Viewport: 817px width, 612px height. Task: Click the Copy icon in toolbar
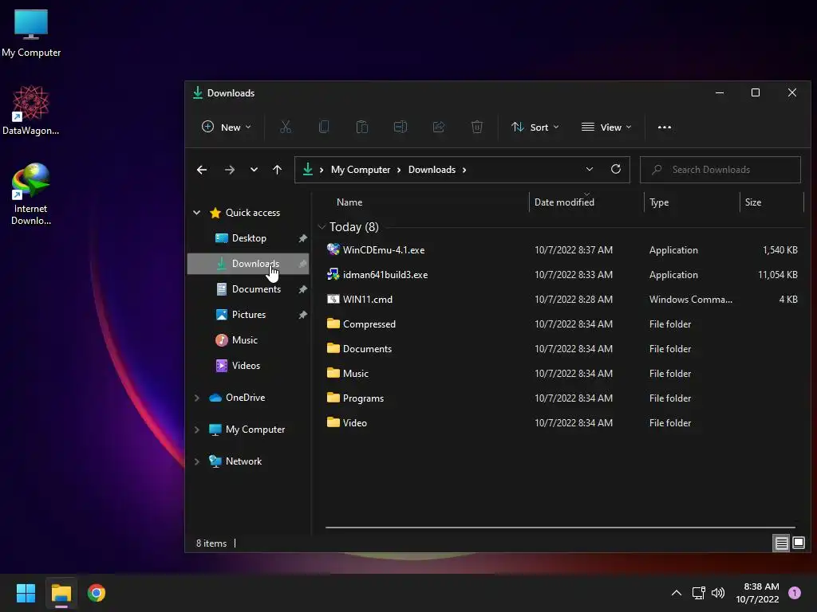pos(324,127)
